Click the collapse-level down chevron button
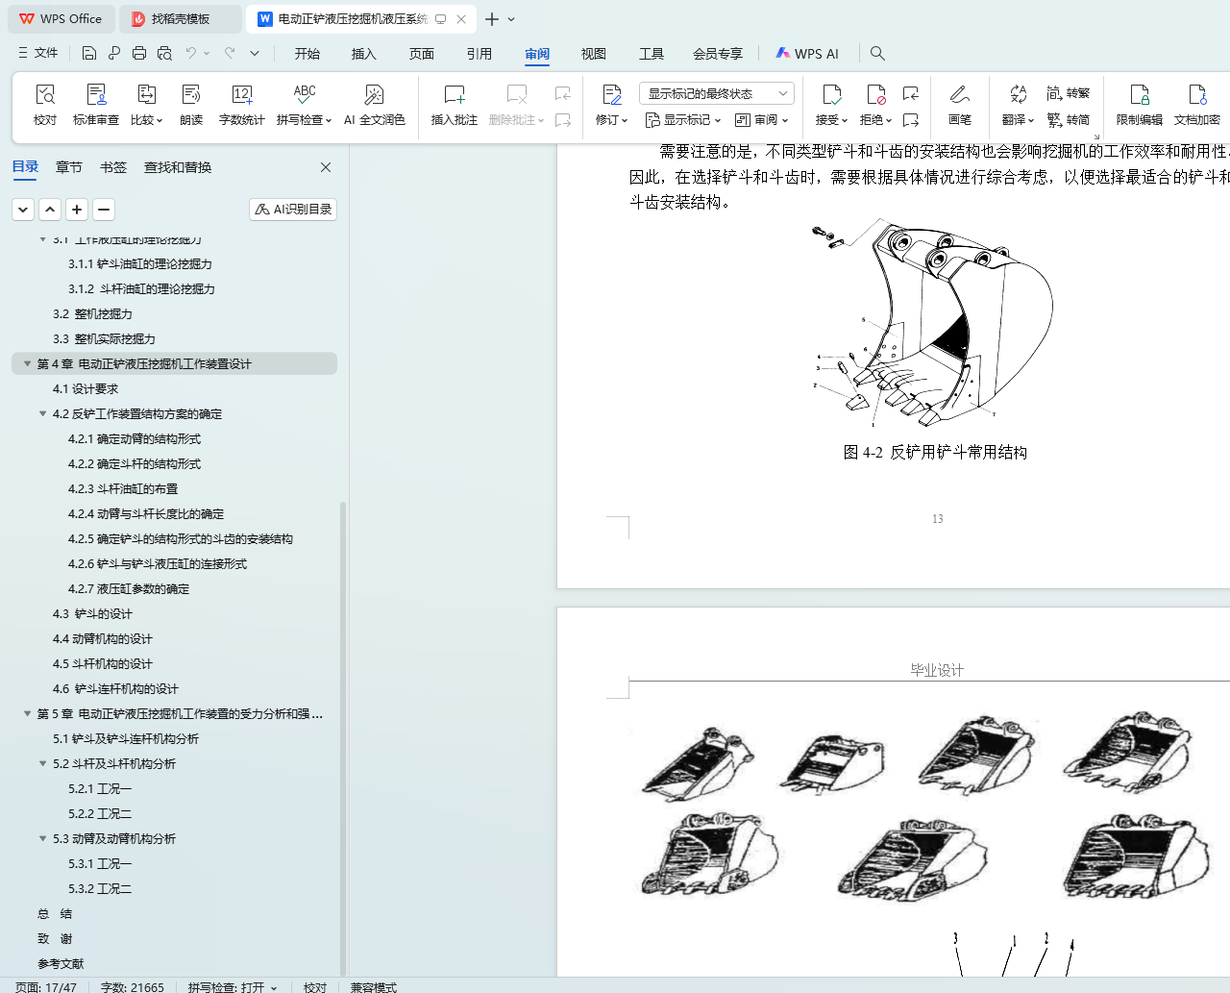The width and height of the screenshot is (1230, 993). click(x=23, y=209)
